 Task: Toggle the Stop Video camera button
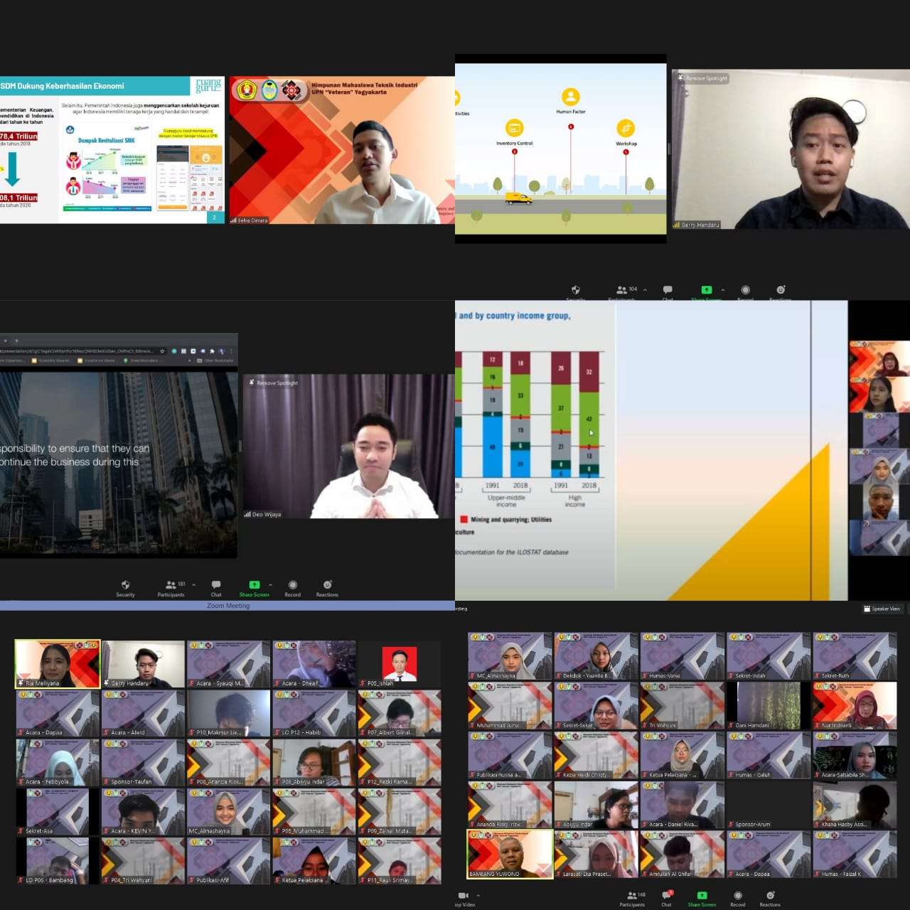464,897
